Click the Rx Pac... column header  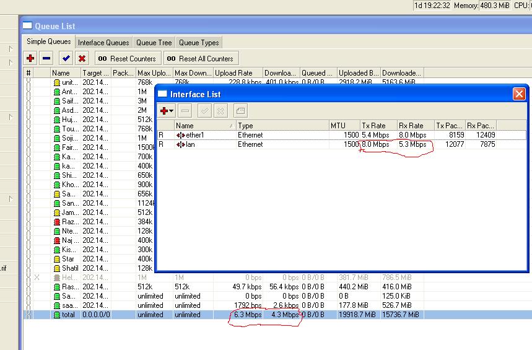[481, 126]
